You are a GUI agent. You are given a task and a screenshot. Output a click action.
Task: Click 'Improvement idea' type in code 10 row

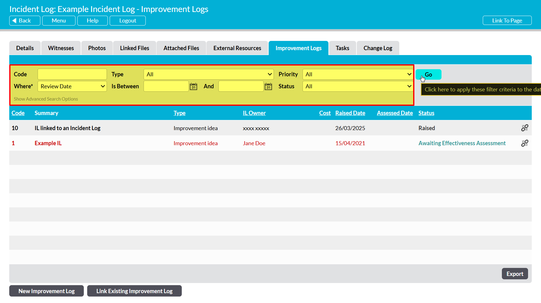coord(196,128)
